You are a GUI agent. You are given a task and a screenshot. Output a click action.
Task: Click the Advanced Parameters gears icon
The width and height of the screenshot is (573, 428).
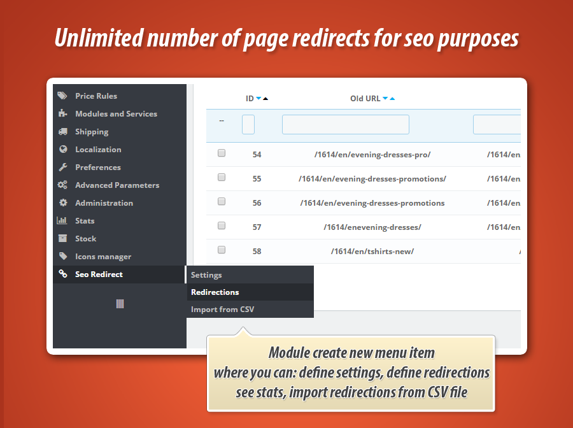pos(62,185)
